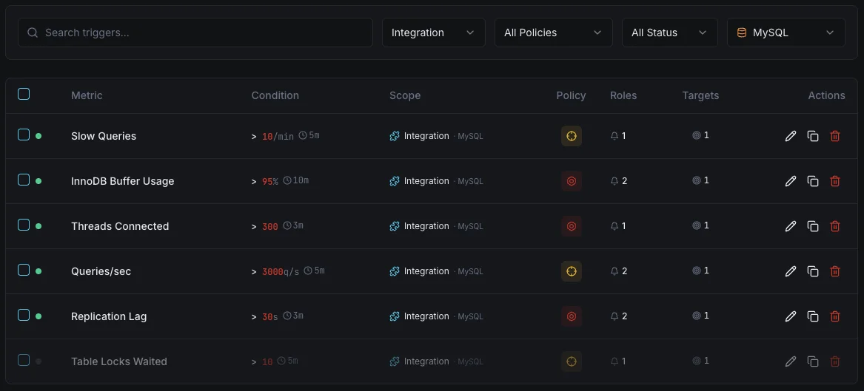
Task: Tick the Replication Lag row checkbox
Action: [24, 315]
